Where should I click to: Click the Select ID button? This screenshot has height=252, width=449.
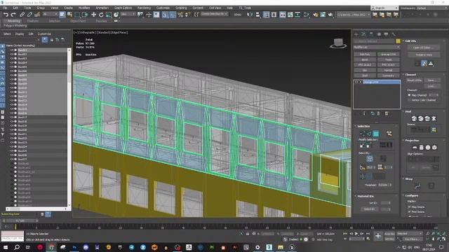coord(370,209)
